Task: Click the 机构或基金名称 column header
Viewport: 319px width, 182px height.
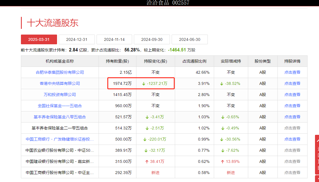Action: coord(60,61)
